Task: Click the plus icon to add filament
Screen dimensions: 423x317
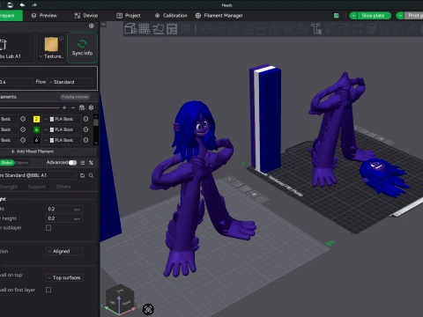Action: pos(64,107)
